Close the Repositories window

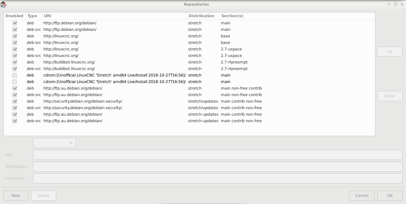click(x=402, y=4)
